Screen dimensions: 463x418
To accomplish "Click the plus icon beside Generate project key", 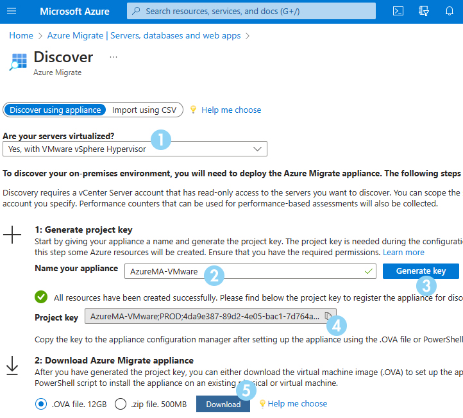I will point(12,235).
